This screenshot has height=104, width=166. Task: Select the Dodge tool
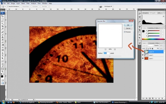2,50
